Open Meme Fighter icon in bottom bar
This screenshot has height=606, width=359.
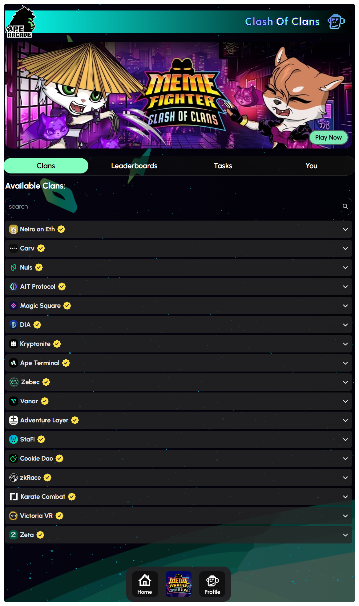pos(179,584)
